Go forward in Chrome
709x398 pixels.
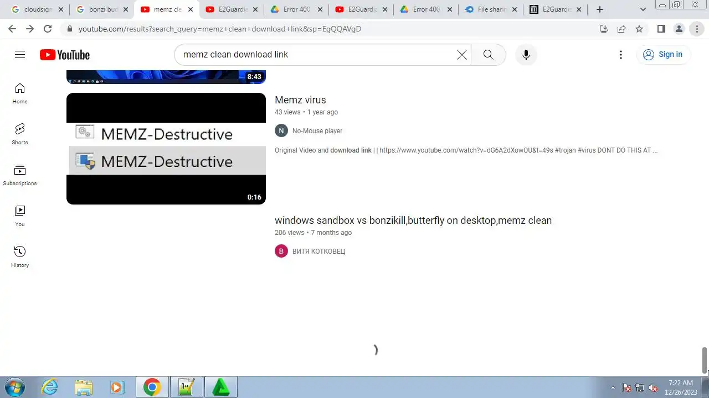(x=30, y=29)
